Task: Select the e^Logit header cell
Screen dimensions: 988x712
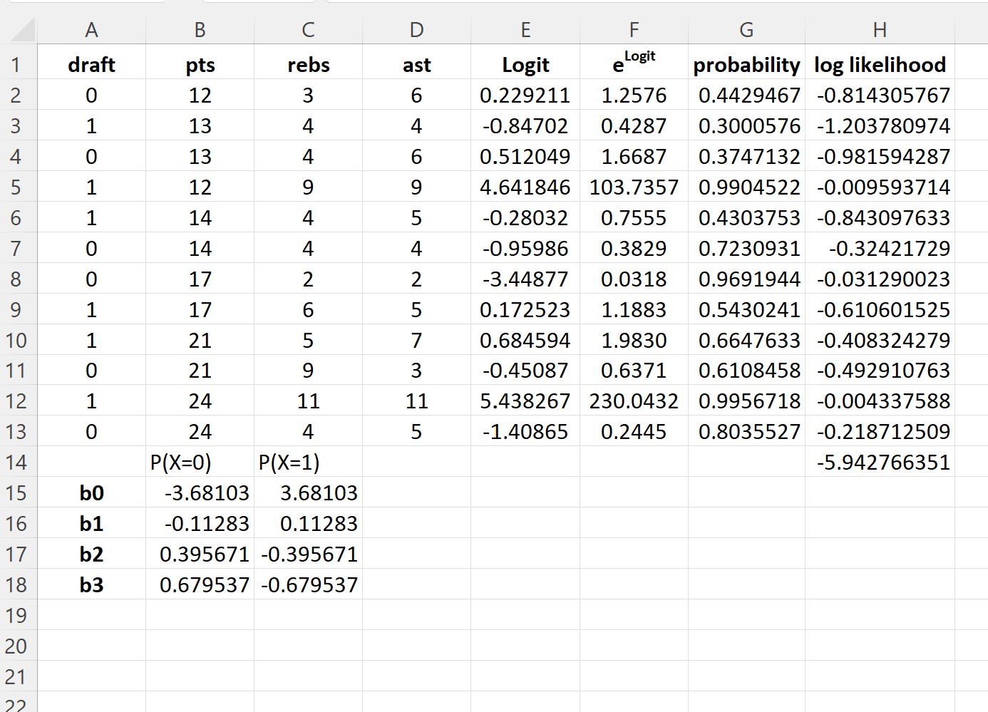Action: click(x=634, y=64)
